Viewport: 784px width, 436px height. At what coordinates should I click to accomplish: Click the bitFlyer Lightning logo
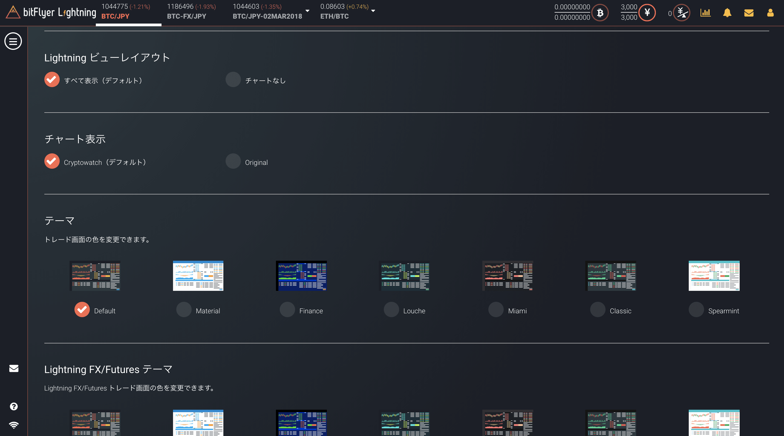coord(51,12)
